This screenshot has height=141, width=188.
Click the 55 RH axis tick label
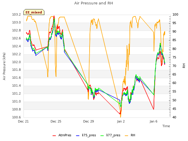coord(174,92)
